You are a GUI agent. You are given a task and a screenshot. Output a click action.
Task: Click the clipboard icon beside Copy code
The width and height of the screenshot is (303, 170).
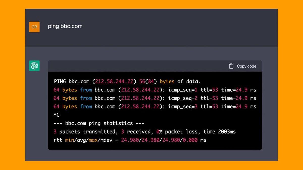pyautogui.click(x=231, y=66)
